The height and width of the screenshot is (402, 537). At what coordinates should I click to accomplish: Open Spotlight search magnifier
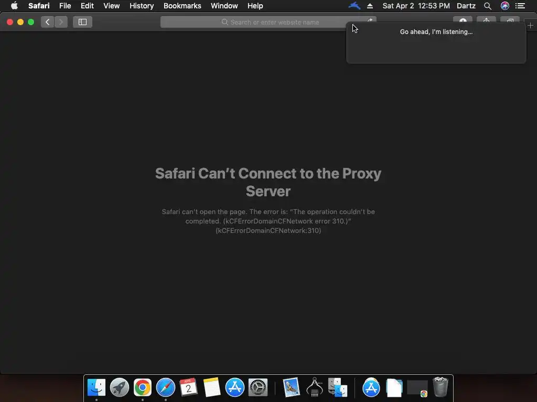pos(488,6)
